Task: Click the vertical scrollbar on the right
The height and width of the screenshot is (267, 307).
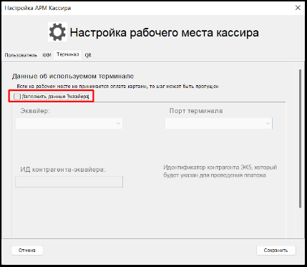Action: (300, 138)
